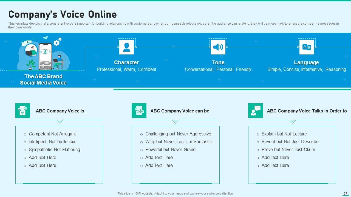The width and height of the screenshot is (351, 197).
Task: Click "Professional, Warm, Confident" text
Action: click(x=126, y=69)
